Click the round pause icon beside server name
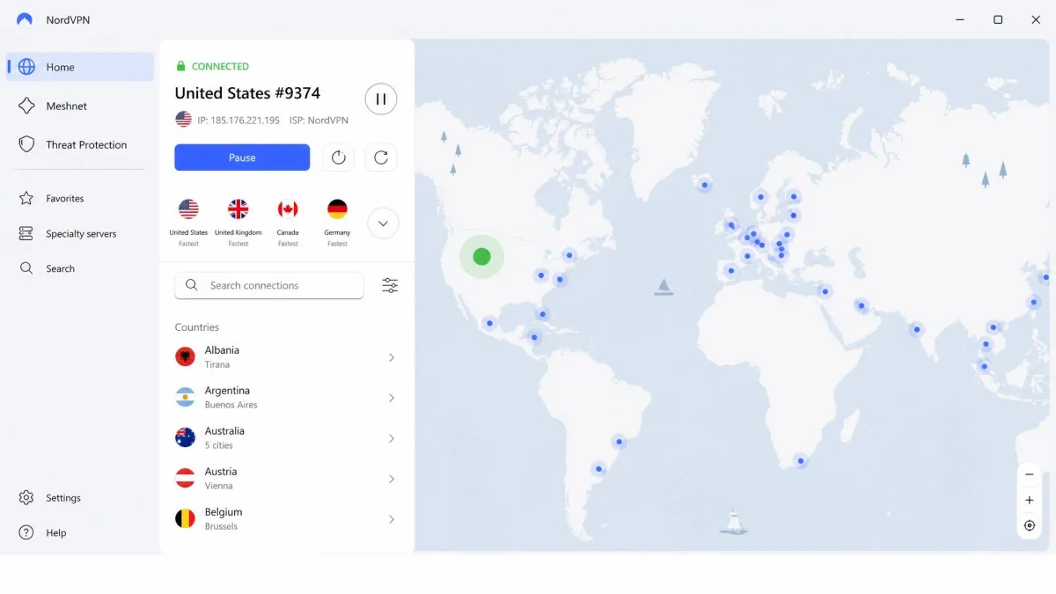Viewport: 1056px width, 594px height. coord(381,99)
